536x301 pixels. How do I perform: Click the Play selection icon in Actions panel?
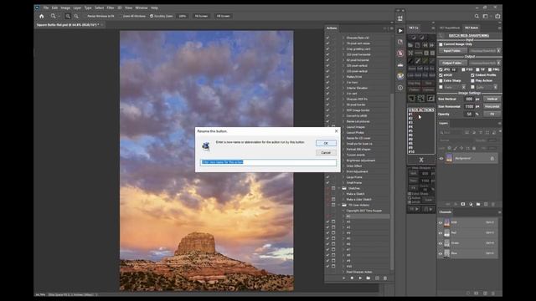tap(360, 278)
